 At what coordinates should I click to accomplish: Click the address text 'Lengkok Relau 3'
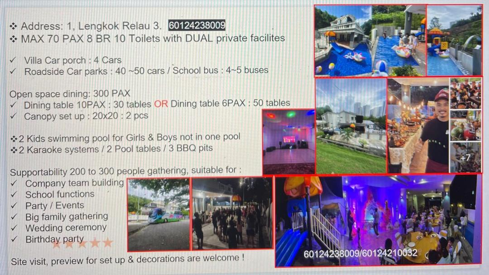click(119, 26)
